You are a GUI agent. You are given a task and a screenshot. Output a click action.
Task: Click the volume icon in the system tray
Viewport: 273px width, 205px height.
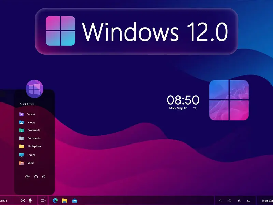click(x=230, y=201)
